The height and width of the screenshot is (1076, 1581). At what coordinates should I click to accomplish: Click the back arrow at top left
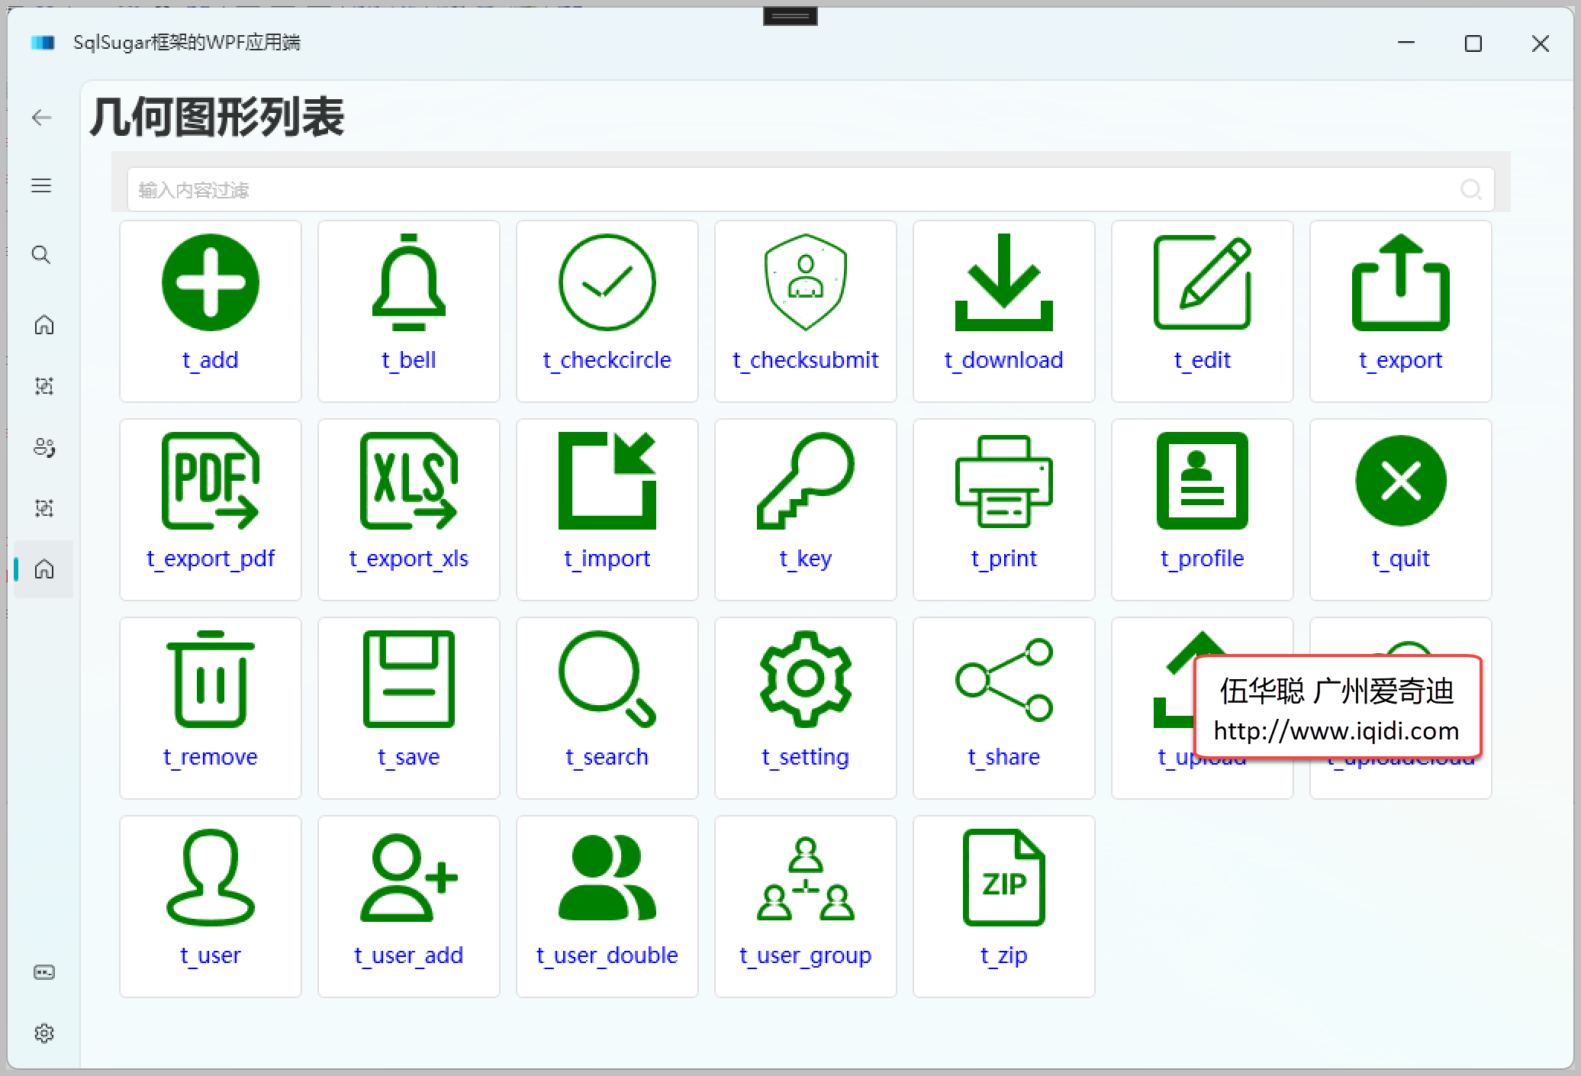tap(40, 118)
